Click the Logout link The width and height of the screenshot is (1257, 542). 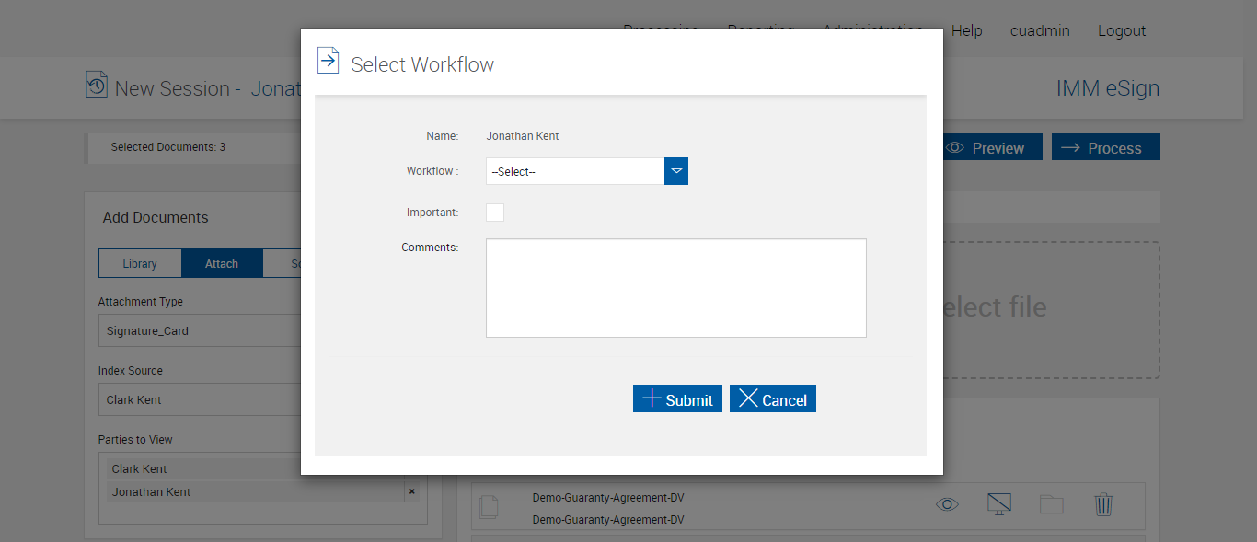coord(1121,30)
